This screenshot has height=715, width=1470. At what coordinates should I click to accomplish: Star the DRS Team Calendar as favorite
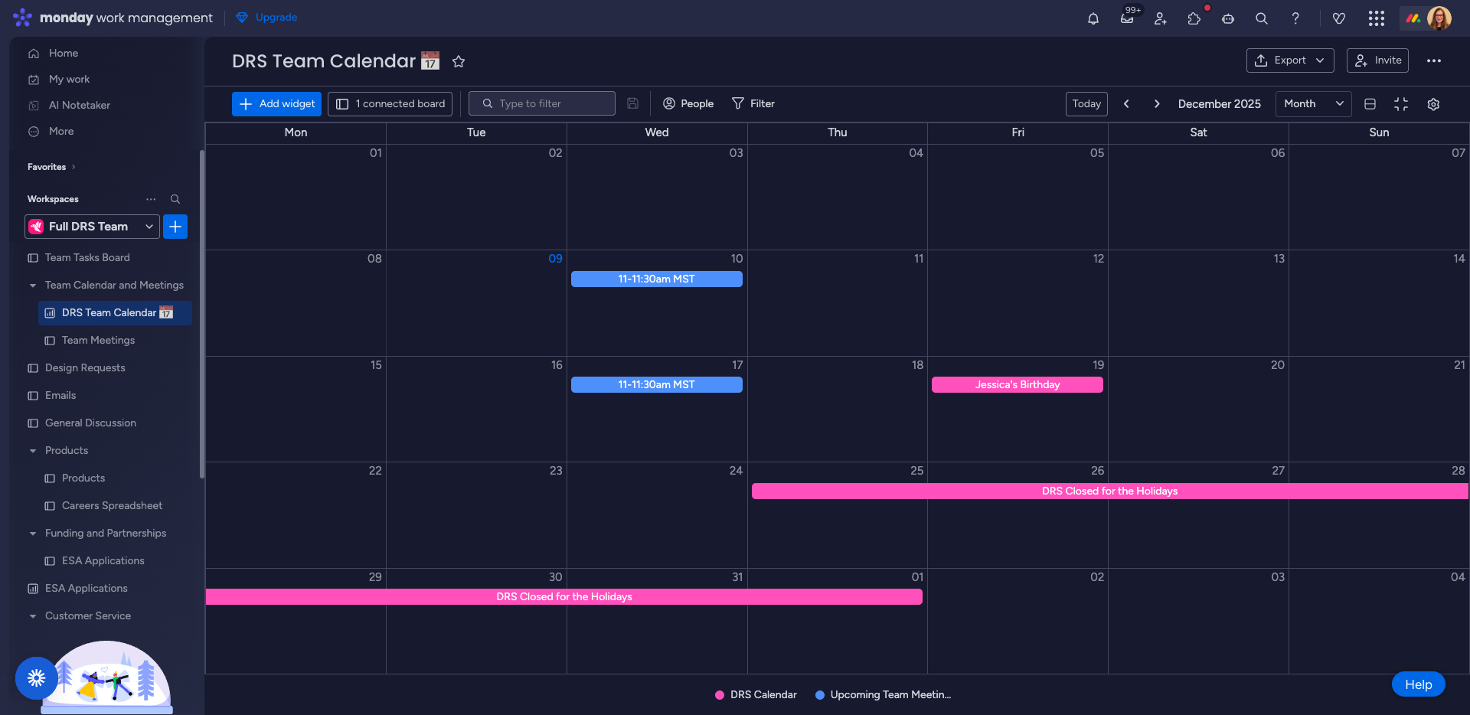[459, 61]
